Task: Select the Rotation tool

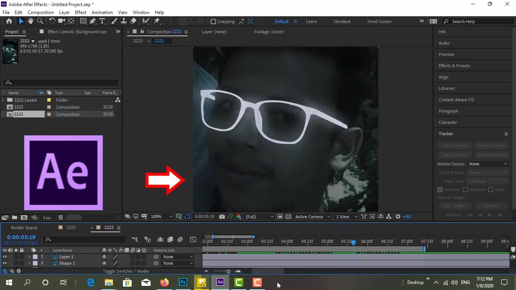Action: [x=52, y=21]
